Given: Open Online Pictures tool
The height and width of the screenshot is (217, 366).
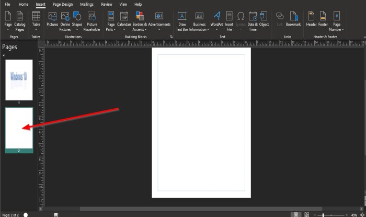Looking at the screenshot, I should [65, 21].
